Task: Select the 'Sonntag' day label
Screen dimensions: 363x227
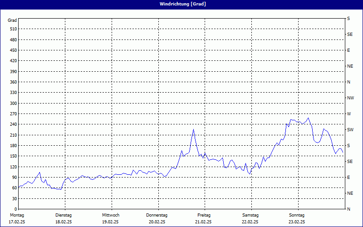Action: 297,215
